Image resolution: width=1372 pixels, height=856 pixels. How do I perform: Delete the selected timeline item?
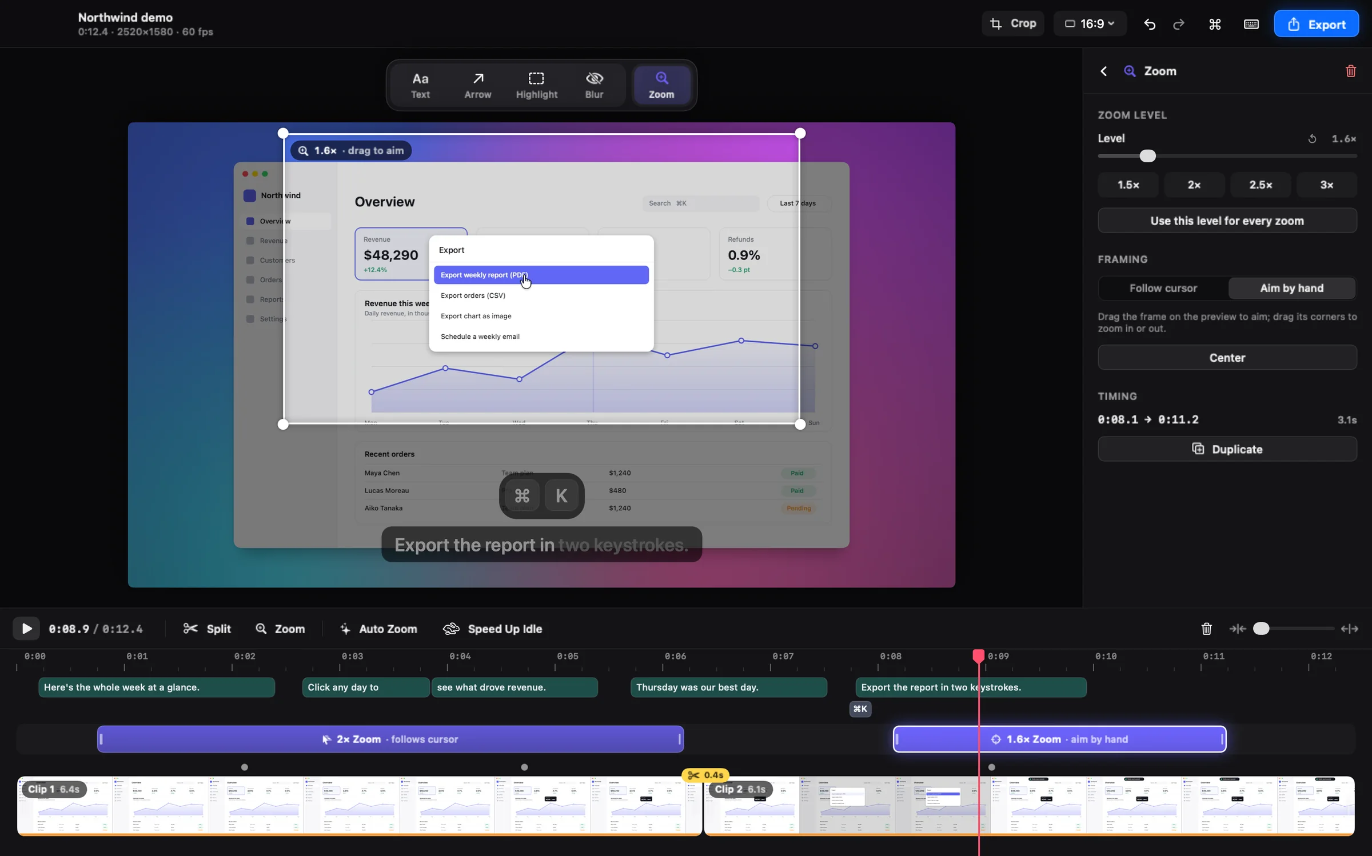pyautogui.click(x=1207, y=629)
